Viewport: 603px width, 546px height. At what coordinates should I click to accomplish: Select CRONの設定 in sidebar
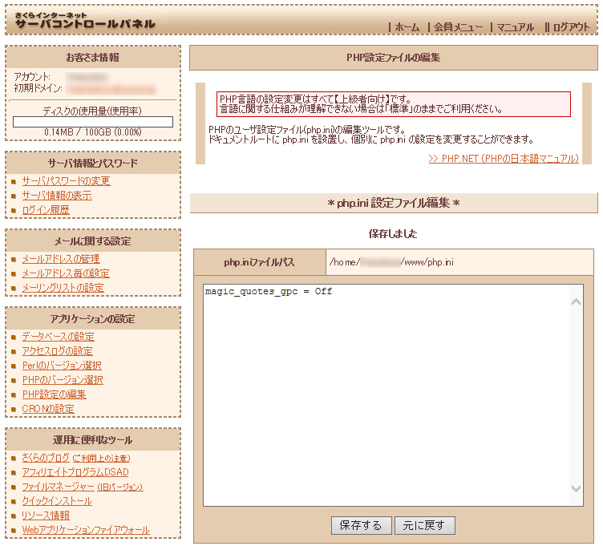pos(48,409)
